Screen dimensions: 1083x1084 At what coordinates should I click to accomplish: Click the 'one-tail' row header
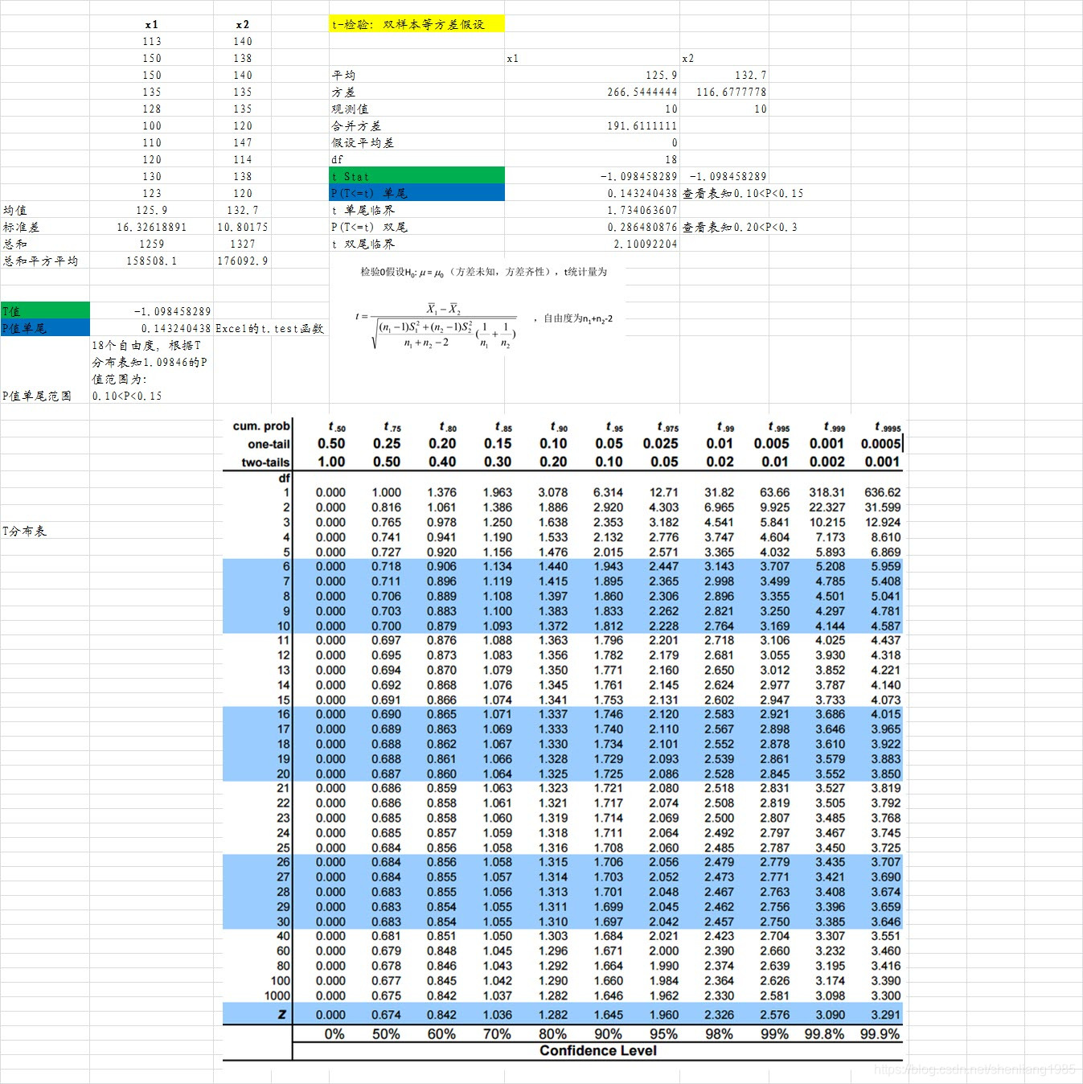click(269, 444)
